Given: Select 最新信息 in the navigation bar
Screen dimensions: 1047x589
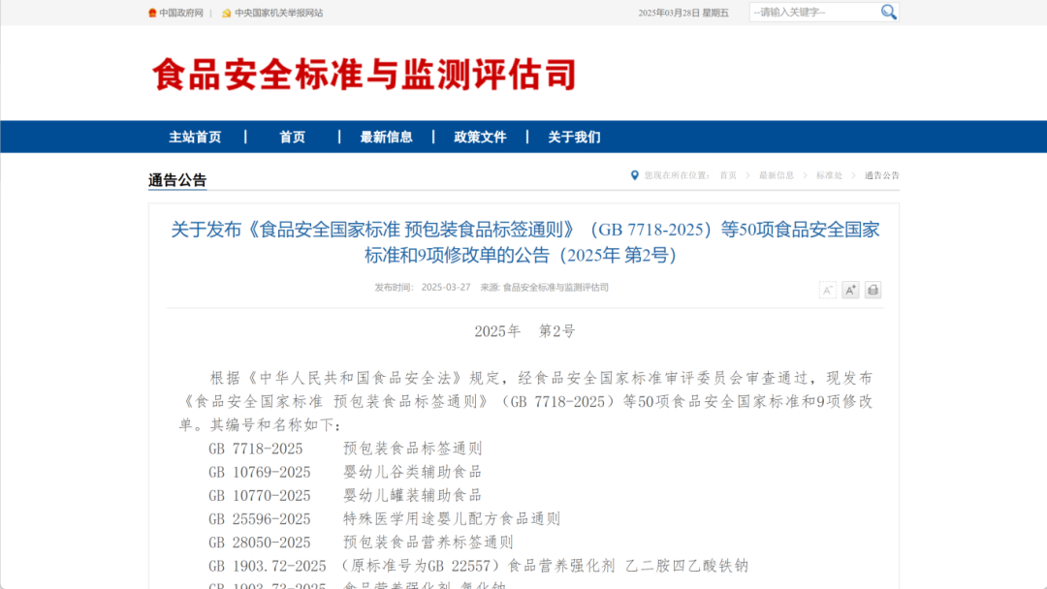Looking at the screenshot, I should (x=386, y=136).
